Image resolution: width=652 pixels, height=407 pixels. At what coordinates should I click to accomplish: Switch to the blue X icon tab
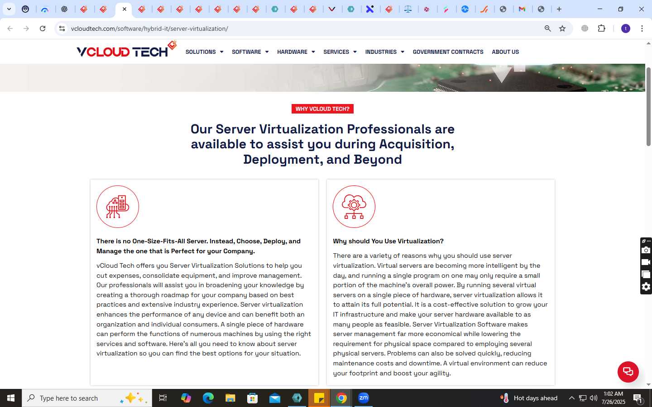pyautogui.click(x=370, y=9)
